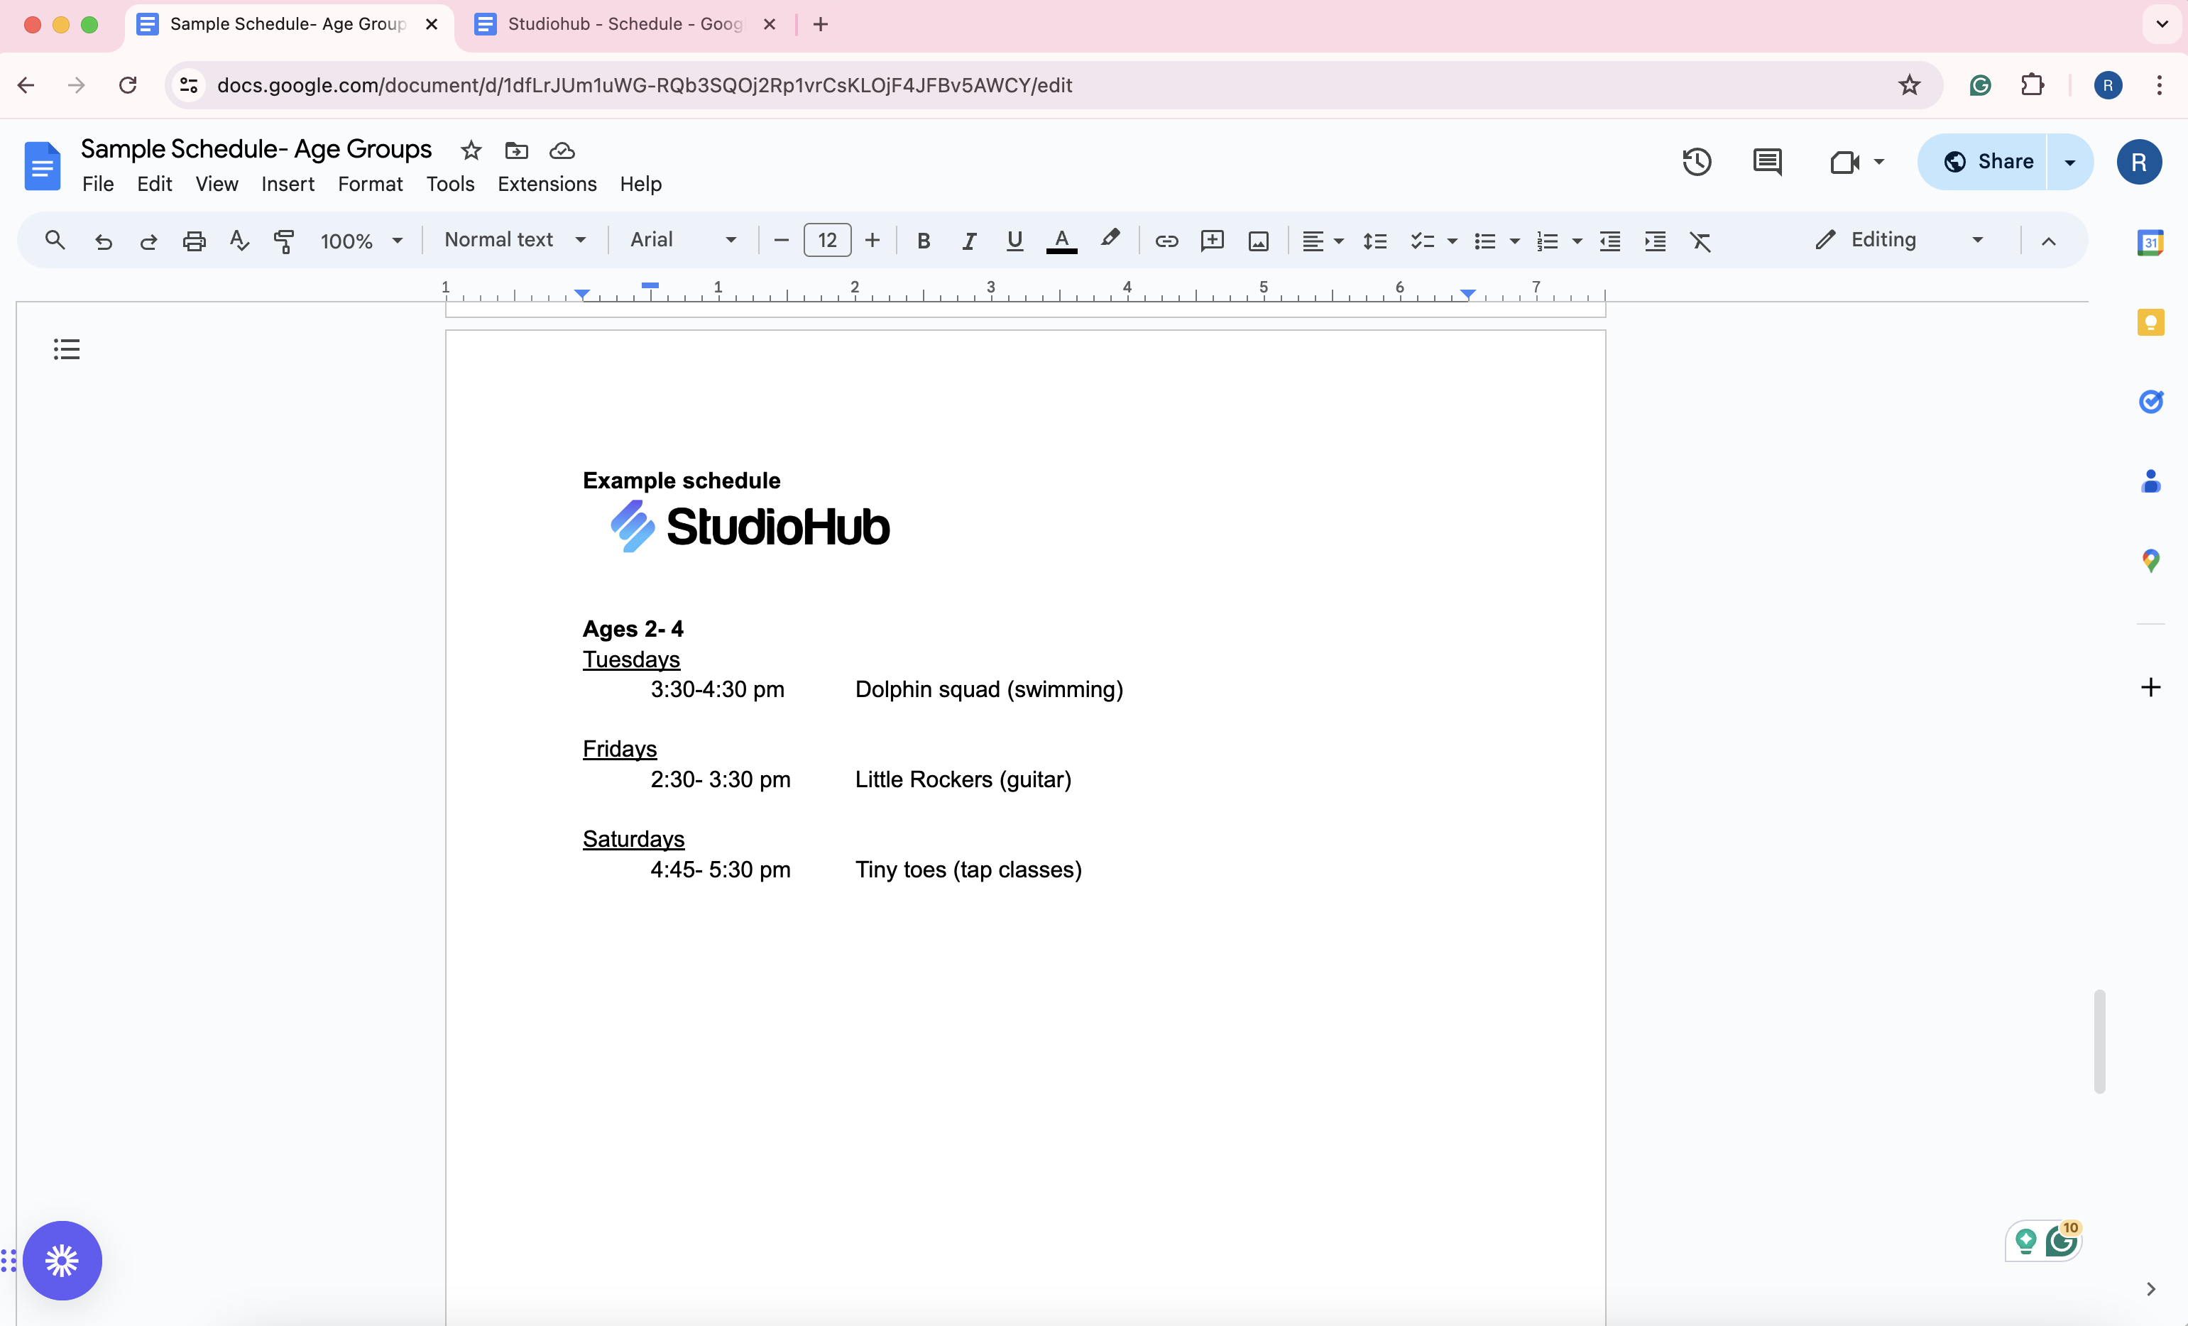
Task: Toggle italic formatting
Action: click(969, 241)
